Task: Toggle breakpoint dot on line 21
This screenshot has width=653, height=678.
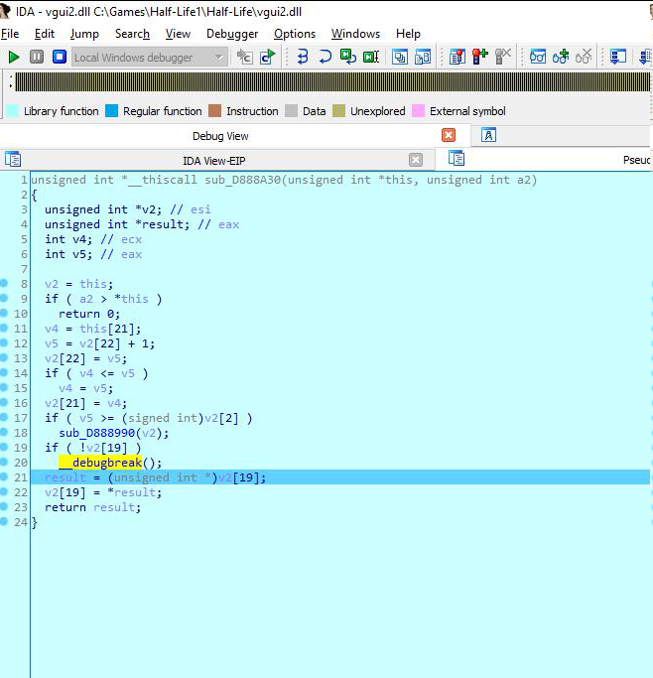Action: pyautogui.click(x=4, y=476)
